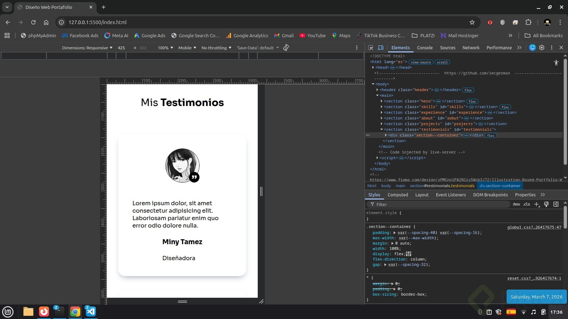This screenshot has height=319, width=568.
Task: Toggle the .cls element classes panel
Action: (x=526, y=204)
